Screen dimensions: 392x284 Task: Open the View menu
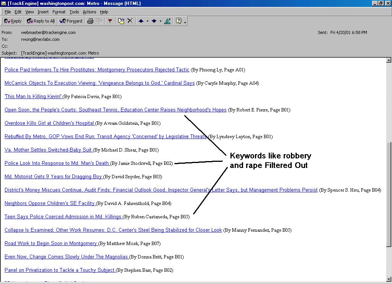[29, 12]
